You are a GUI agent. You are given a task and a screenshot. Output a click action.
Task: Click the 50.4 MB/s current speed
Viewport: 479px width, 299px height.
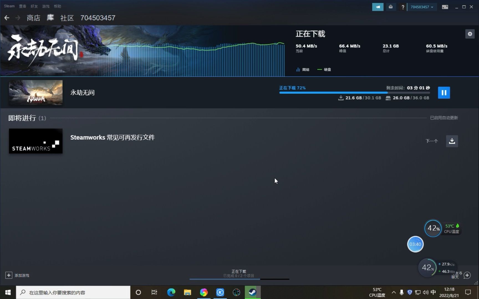306,46
